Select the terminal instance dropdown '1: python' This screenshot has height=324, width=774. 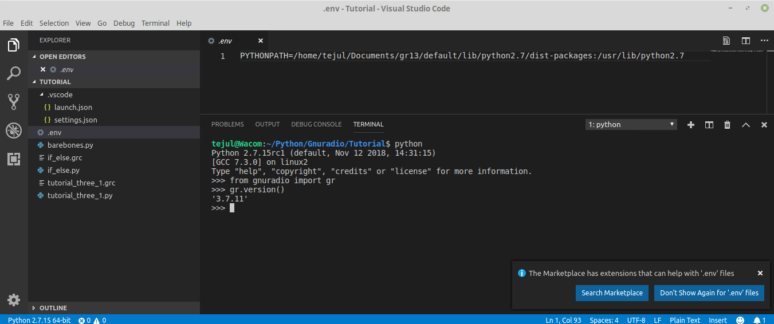click(x=631, y=124)
